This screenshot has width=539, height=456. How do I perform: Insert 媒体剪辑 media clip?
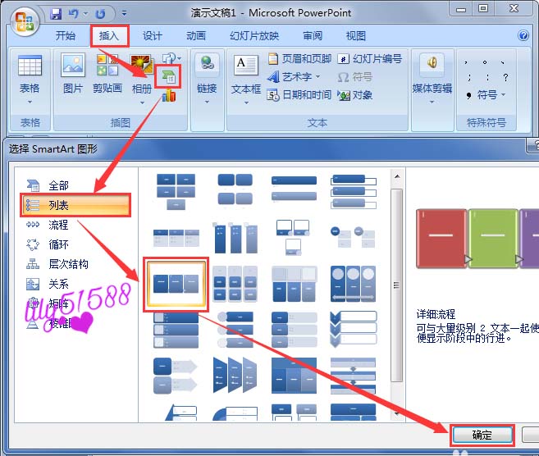[x=432, y=75]
